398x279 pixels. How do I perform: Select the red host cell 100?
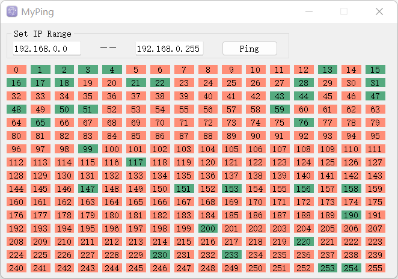point(112,149)
